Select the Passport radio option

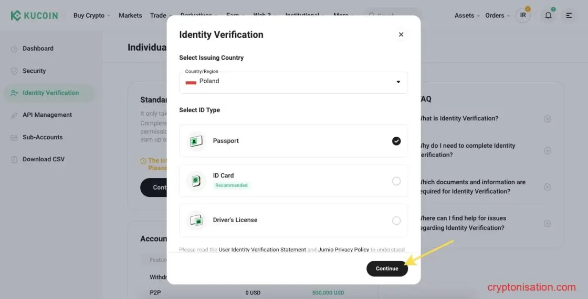tap(396, 141)
